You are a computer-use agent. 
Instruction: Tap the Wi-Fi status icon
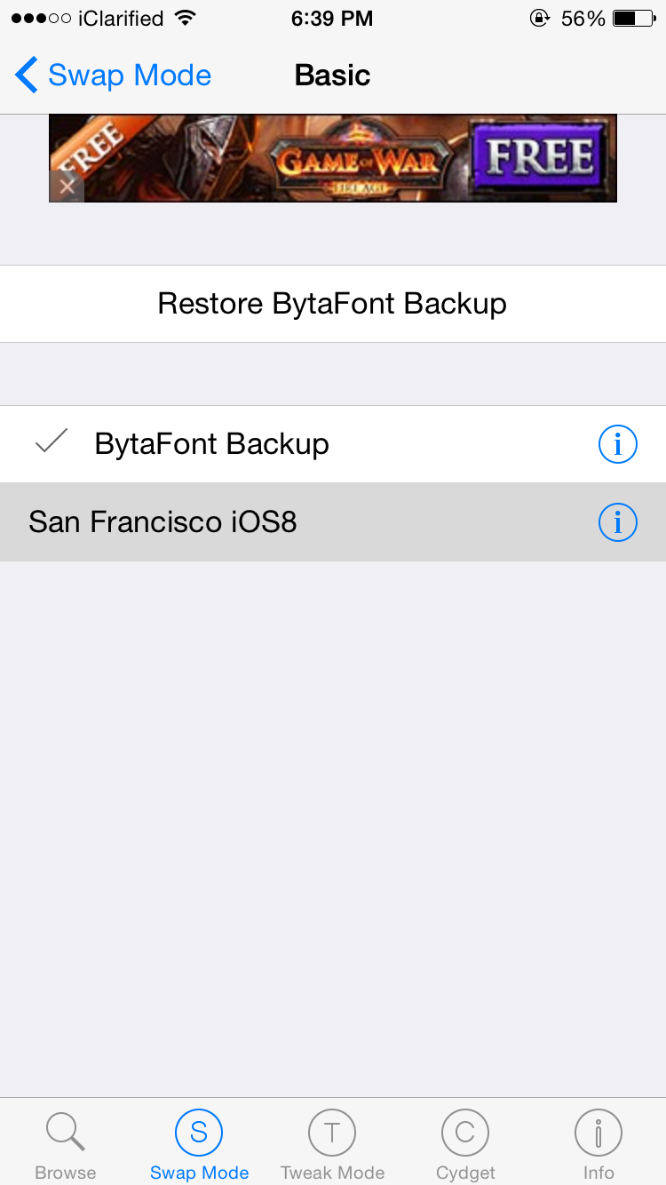click(186, 19)
